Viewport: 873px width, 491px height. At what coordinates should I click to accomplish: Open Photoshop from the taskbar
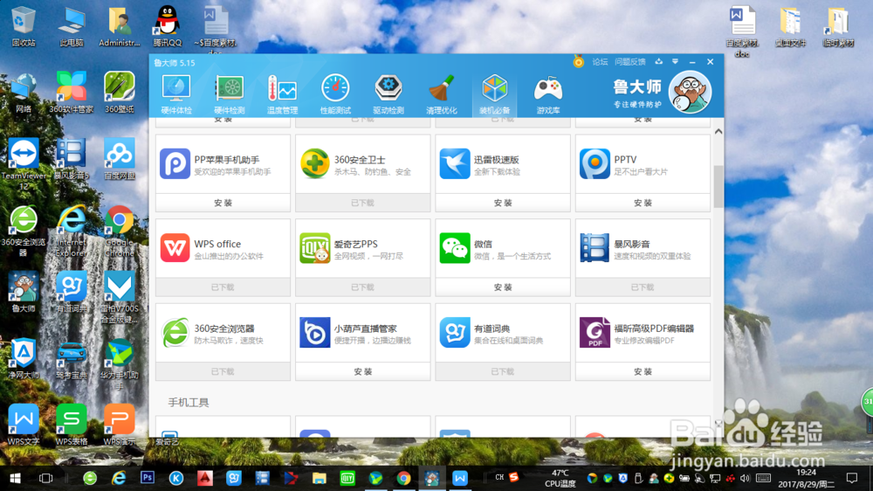(147, 478)
